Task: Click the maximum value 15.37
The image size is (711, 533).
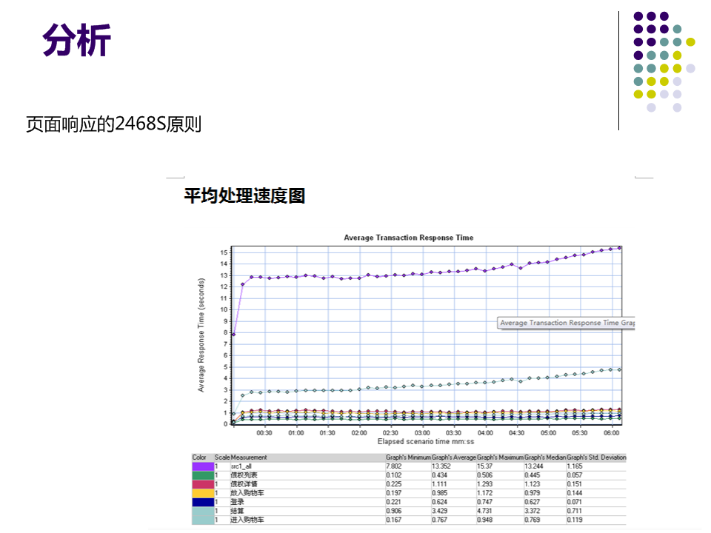Action: tap(484, 466)
